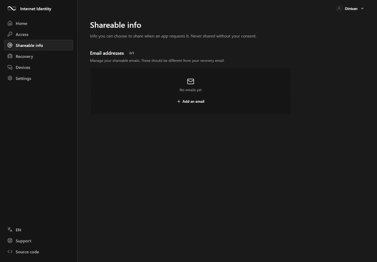The height and width of the screenshot is (262, 377).
Task: Go to the Home page
Action: (38, 23)
